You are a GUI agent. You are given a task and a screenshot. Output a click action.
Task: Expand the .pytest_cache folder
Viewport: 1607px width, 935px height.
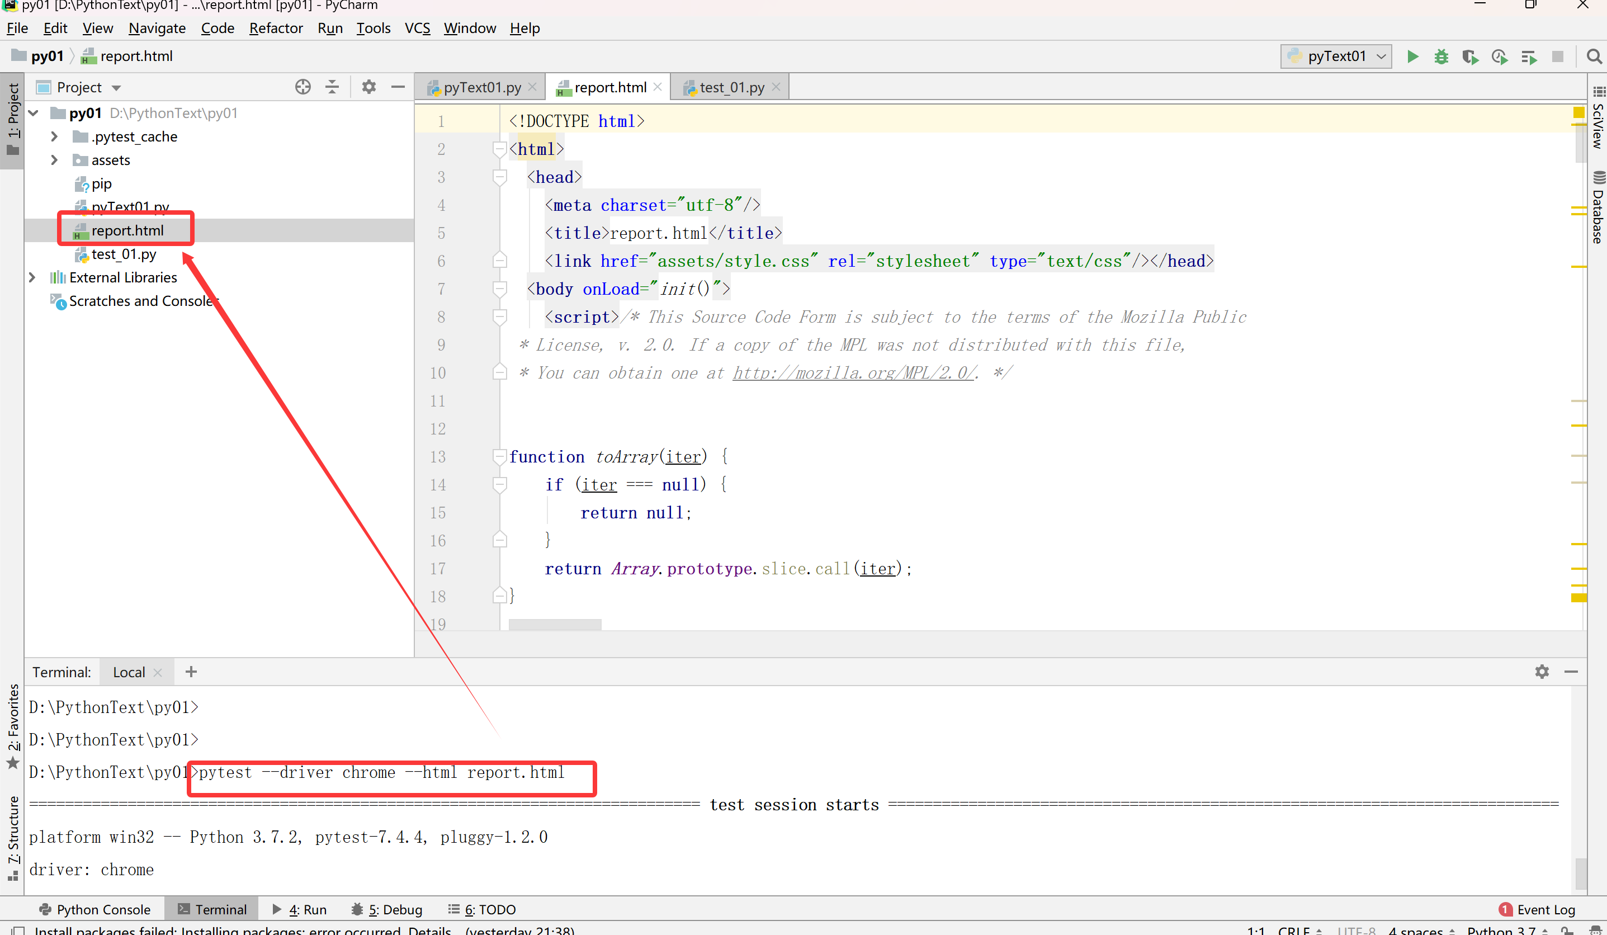click(x=54, y=136)
